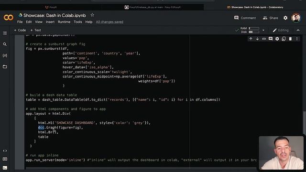This screenshot has width=306, height=172.
Task: Click the presenter webcam thumbnail
Action: click(x=281, y=153)
